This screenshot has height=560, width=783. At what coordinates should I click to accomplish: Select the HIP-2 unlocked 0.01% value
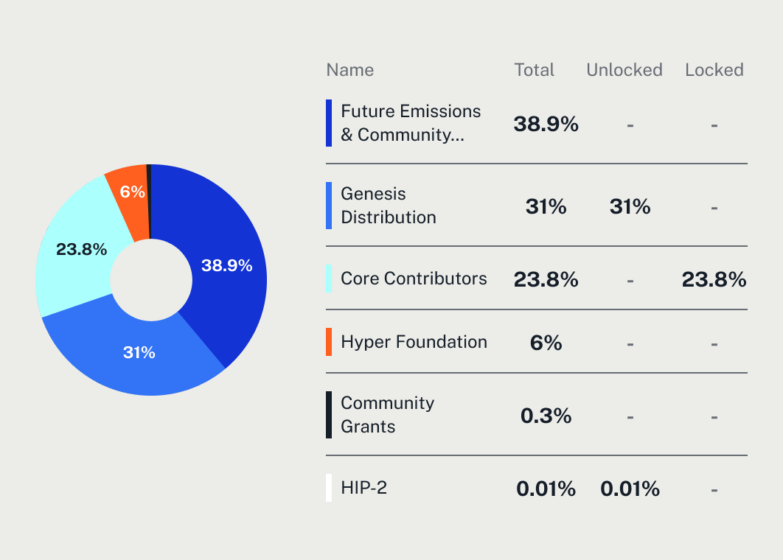[630, 489]
